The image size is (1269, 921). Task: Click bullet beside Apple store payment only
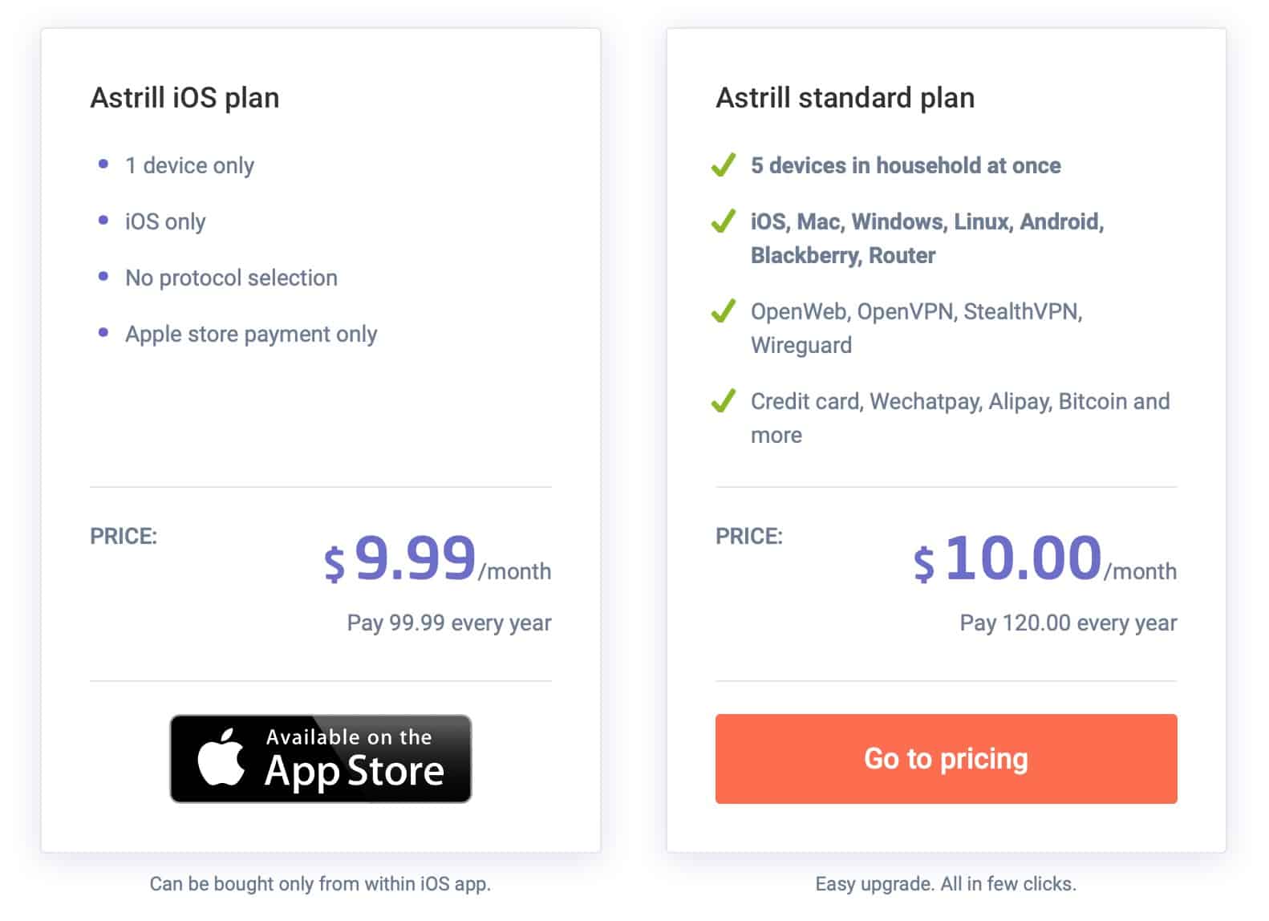tap(103, 333)
